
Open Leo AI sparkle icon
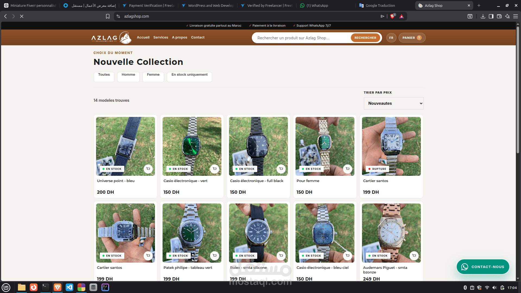coord(507,16)
